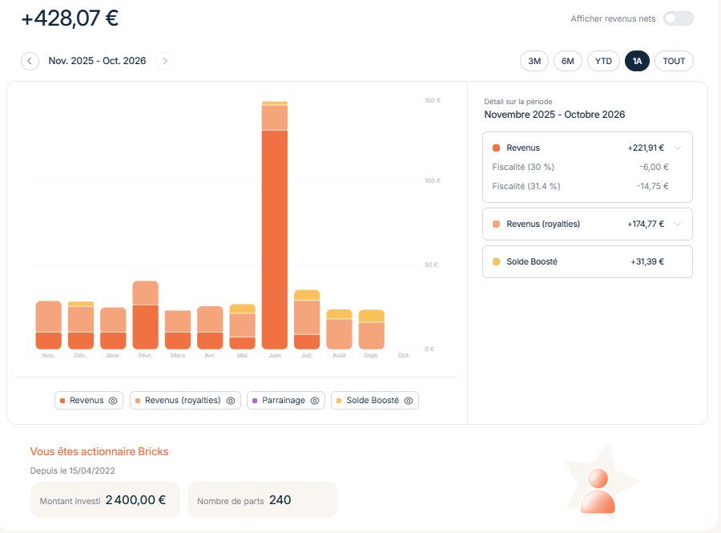Click the Juil. bar in chart
Viewport: 721px width, 533px height.
(x=307, y=320)
